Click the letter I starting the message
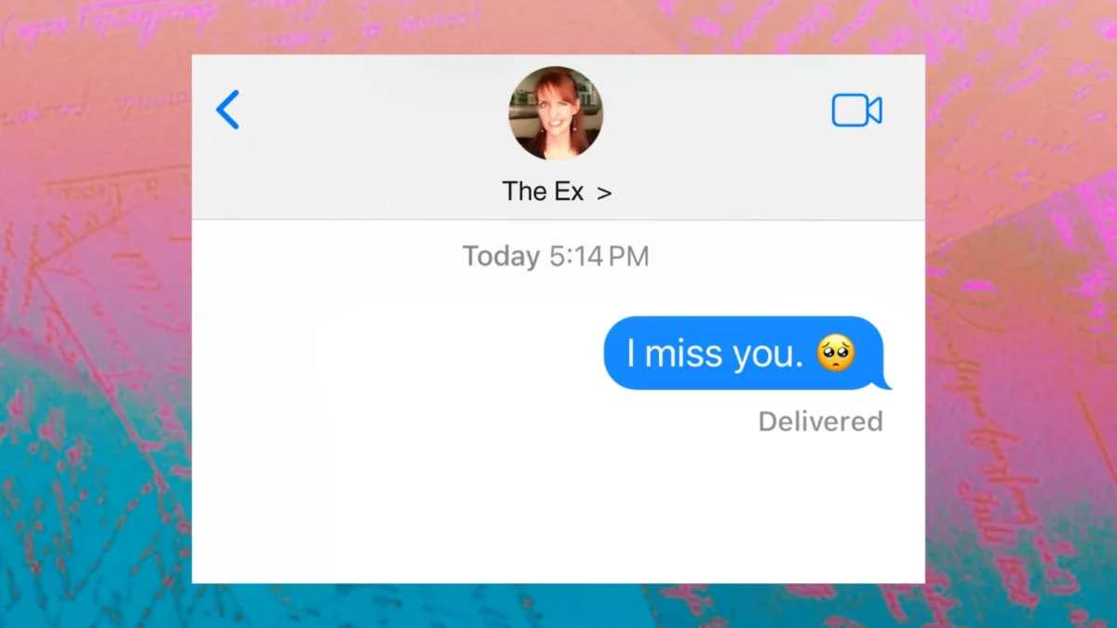This screenshot has width=1117, height=628. click(x=631, y=354)
